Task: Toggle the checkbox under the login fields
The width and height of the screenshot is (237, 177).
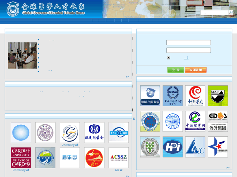Action: (169, 58)
